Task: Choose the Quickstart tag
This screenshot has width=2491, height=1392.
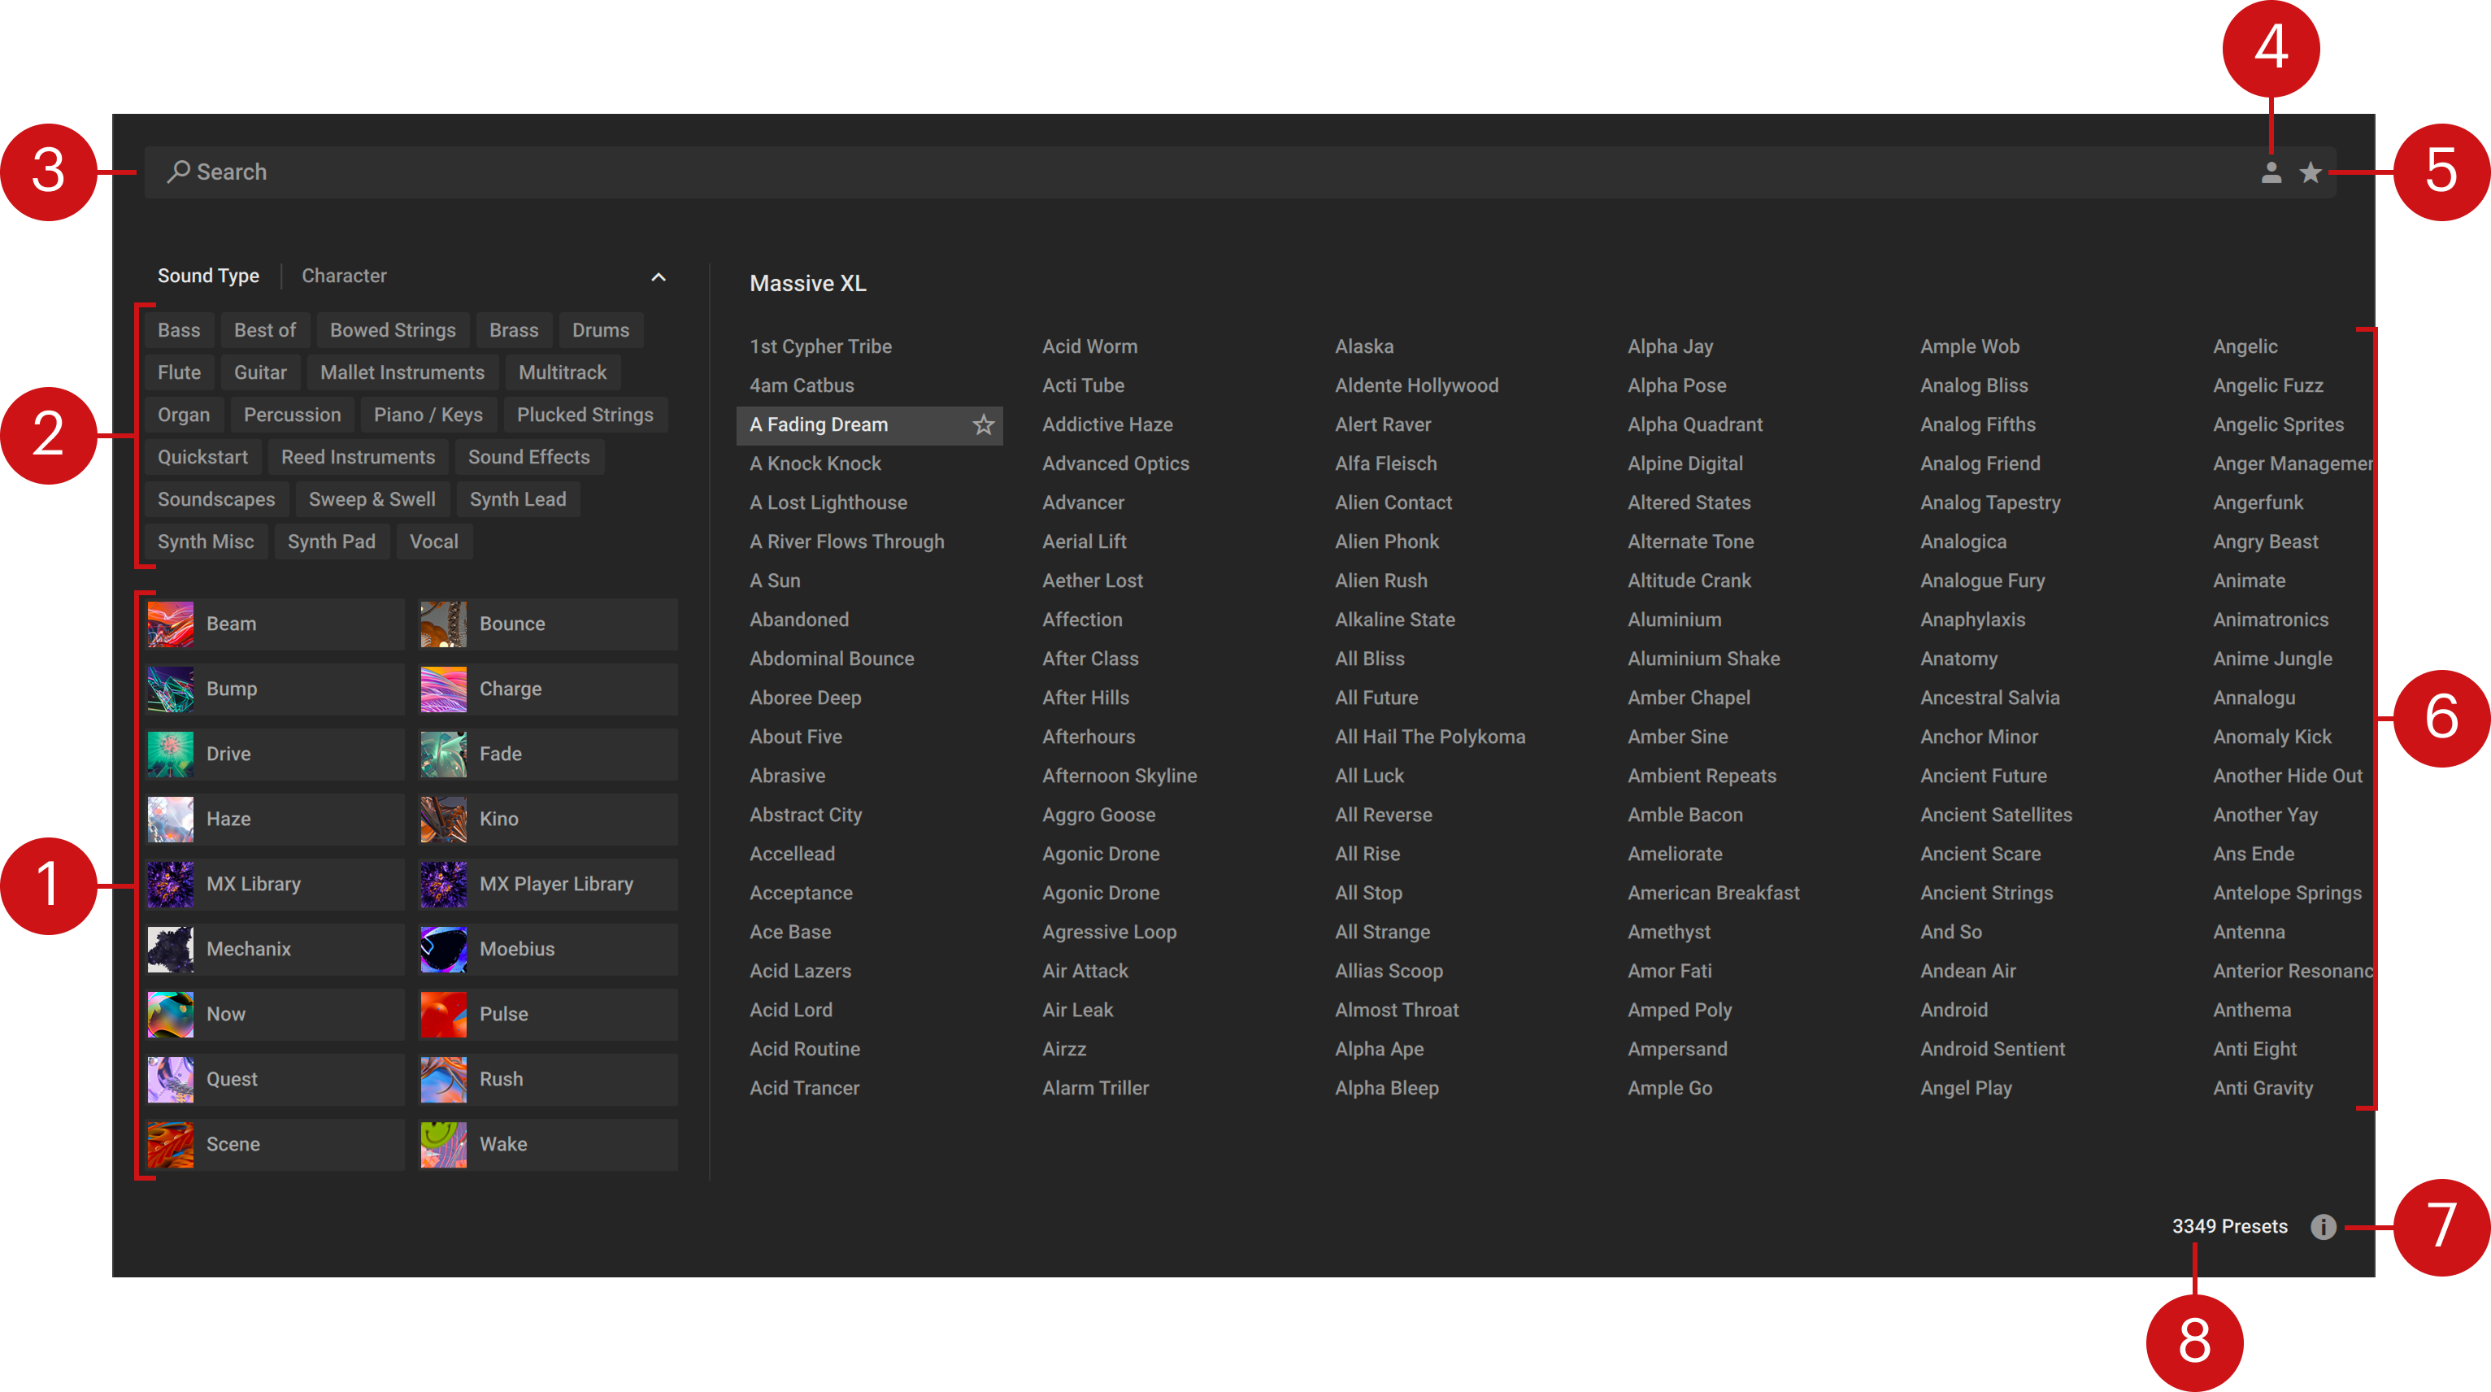Action: pyautogui.click(x=203, y=458)
